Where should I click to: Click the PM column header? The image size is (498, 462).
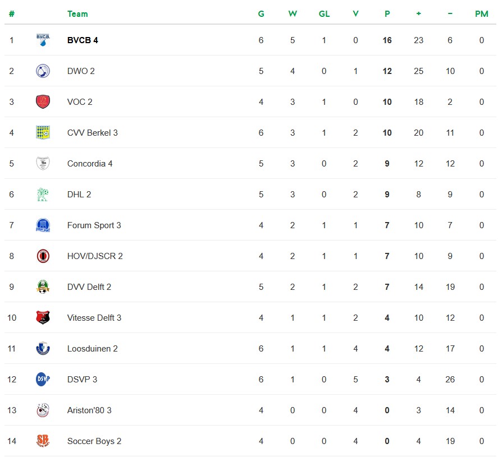[482, 14]
